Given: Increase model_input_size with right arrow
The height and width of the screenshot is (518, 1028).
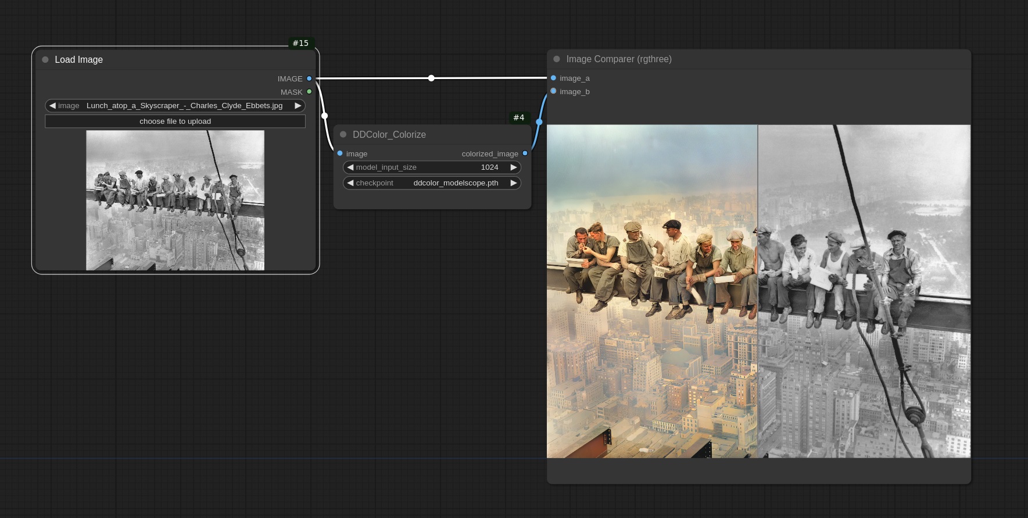Looking at the screenshot, I should (x=513, y=167).
